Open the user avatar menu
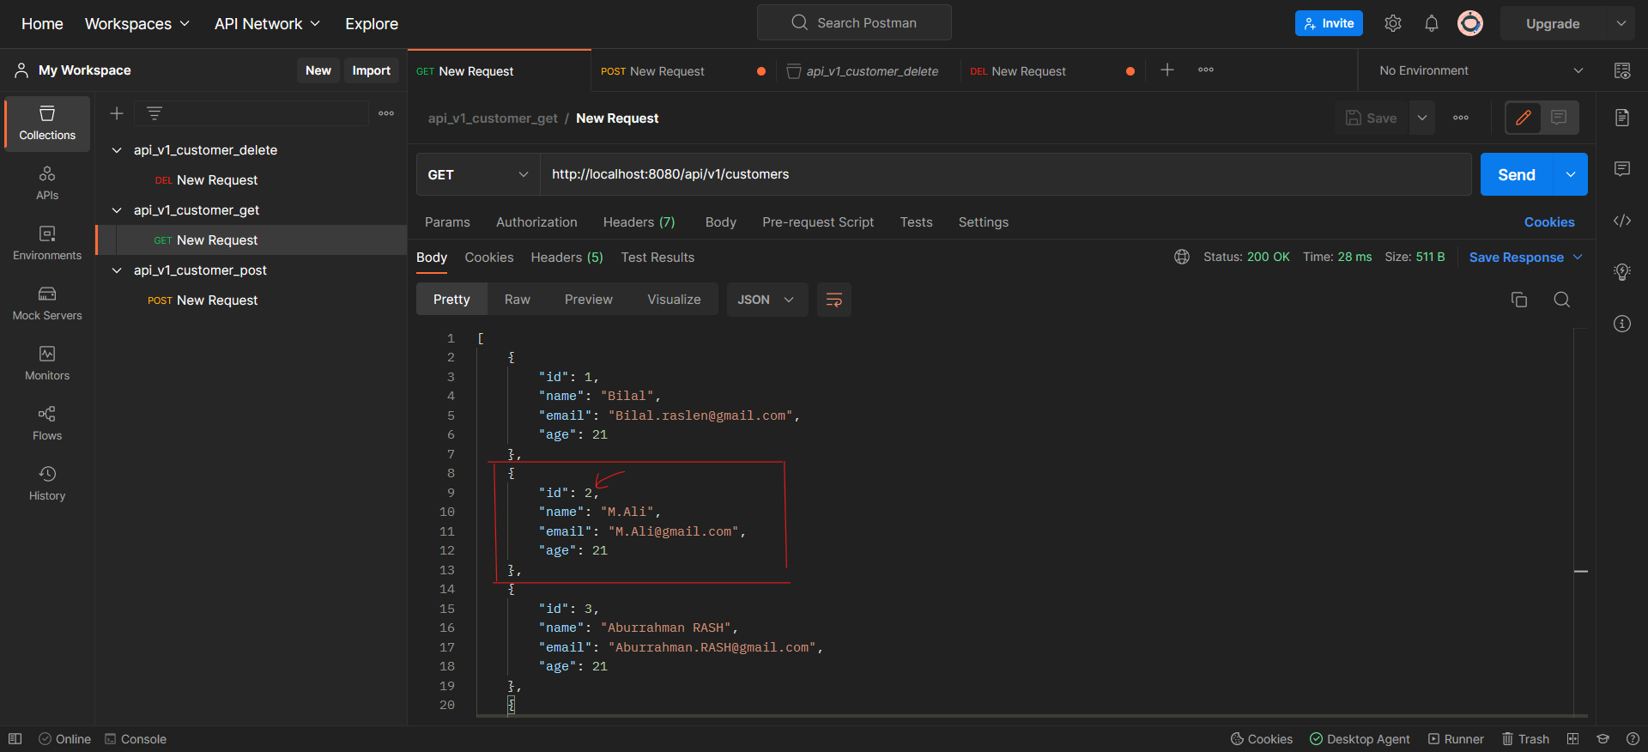The image size is (1648, 752). 1470,23
